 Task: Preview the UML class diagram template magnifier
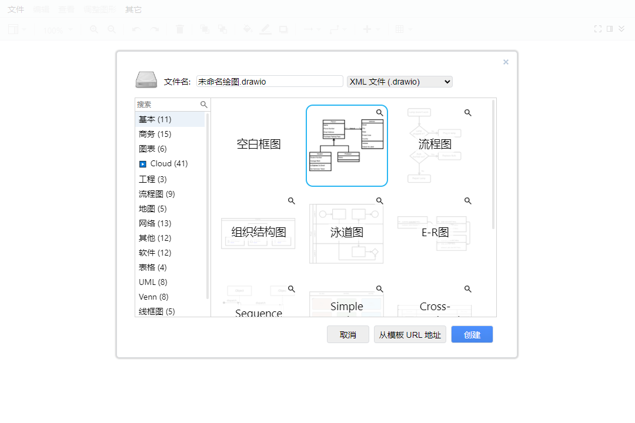coord(379,113)
